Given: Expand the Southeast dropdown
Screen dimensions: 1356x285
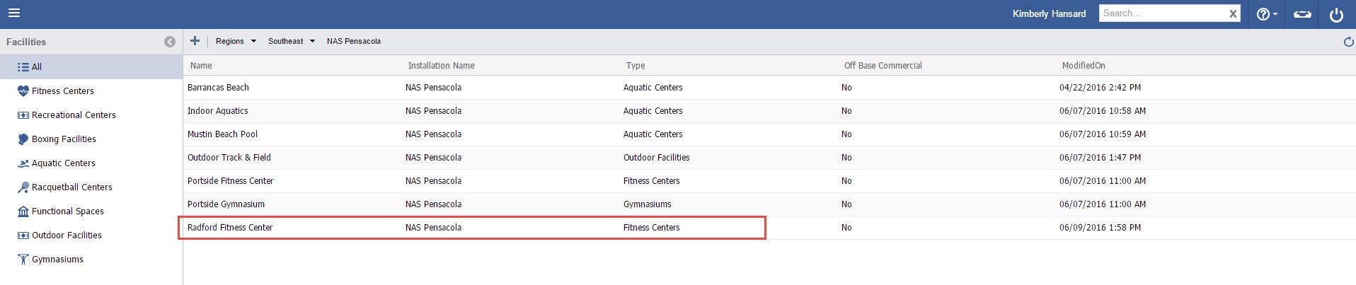Looking at the screenshot, I should click(x=291, y=41).
